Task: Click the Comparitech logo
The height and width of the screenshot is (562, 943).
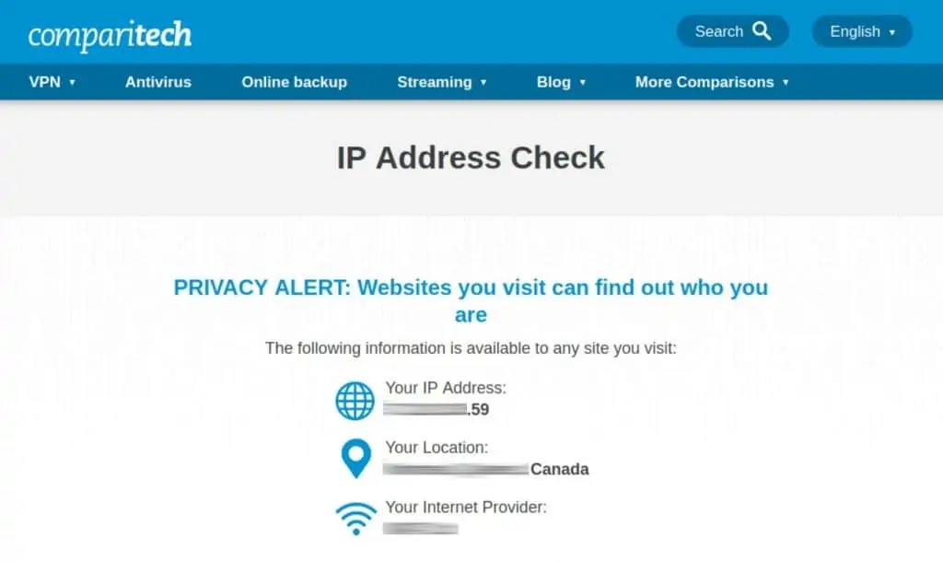Action: (x=110, y=35)
